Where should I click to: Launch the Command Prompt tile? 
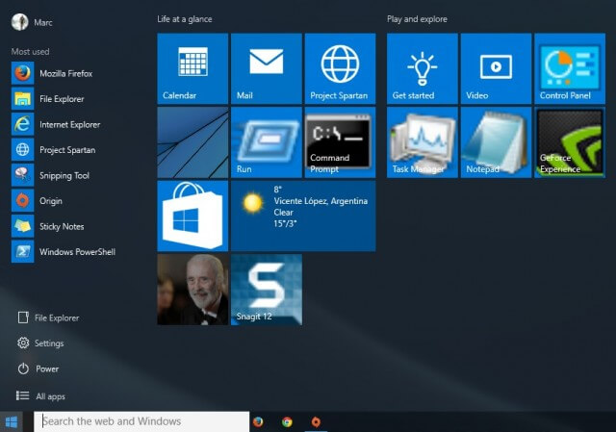click(x=340, y=142)
